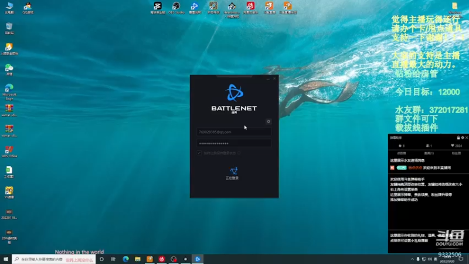
Task: Open QQ Games desktop icon
Action: tap(28, 8)
